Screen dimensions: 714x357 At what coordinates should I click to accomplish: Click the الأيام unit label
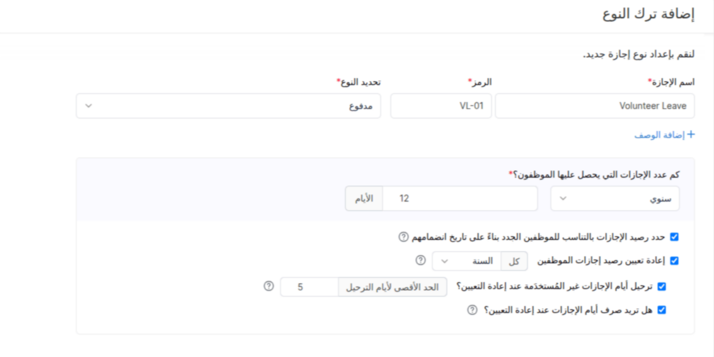364,198
